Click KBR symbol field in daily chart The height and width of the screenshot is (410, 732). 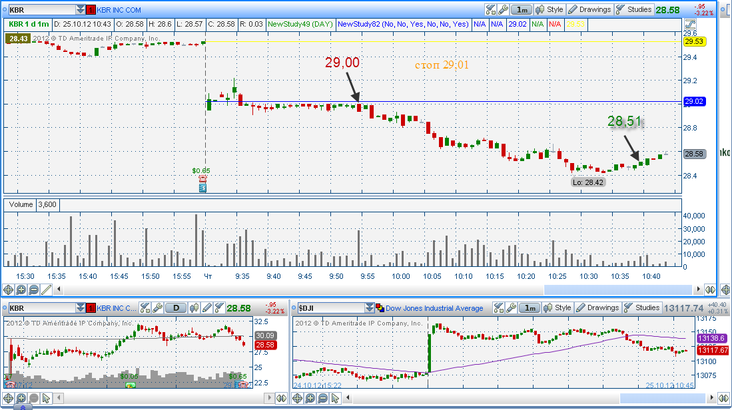(x=42, y=308)
